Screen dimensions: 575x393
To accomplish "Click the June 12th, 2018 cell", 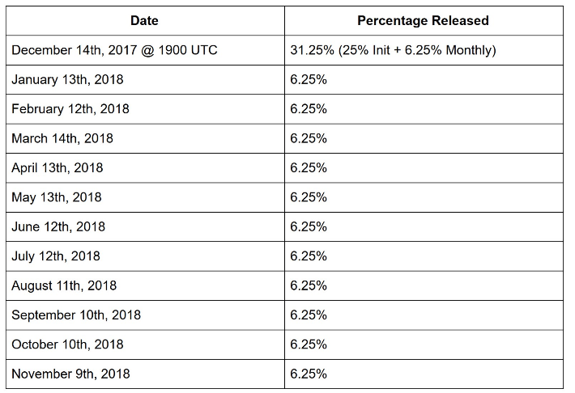I will [x=58, y=226].
